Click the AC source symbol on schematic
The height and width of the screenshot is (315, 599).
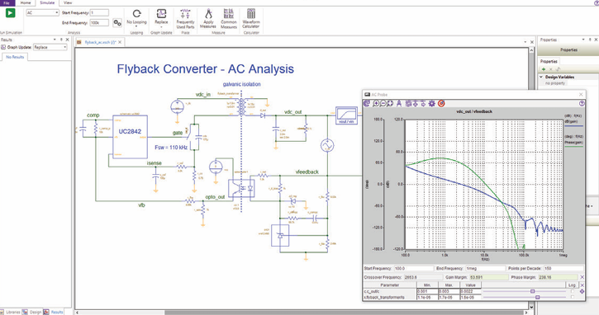pos(327,146)
